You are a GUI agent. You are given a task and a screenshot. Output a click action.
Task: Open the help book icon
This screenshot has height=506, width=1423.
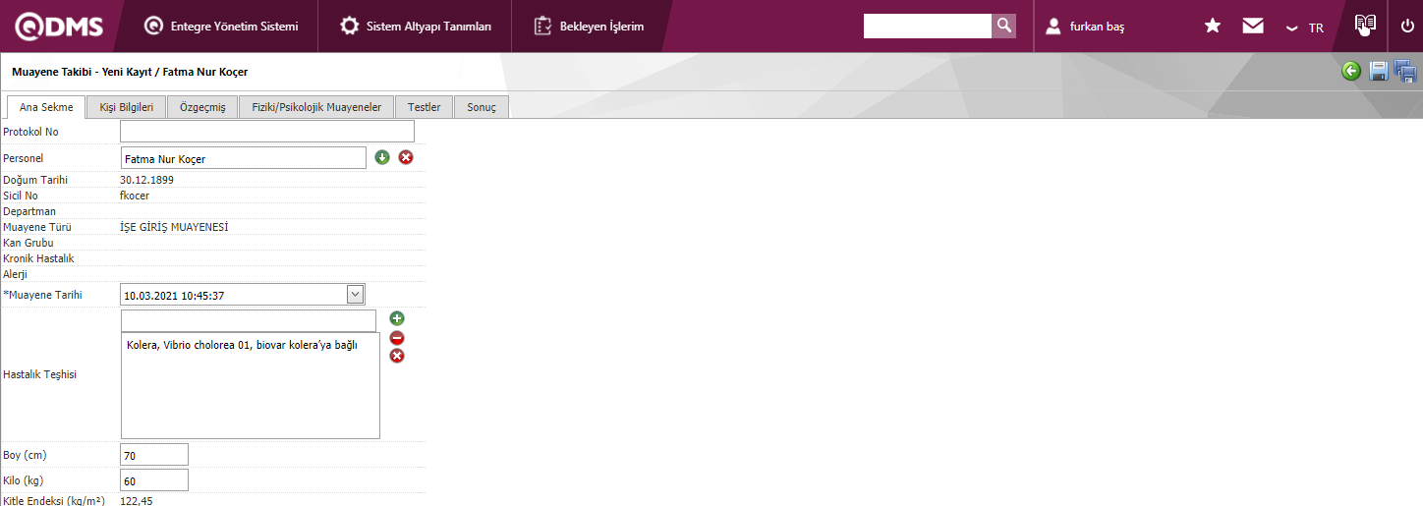coord(1364,26)
